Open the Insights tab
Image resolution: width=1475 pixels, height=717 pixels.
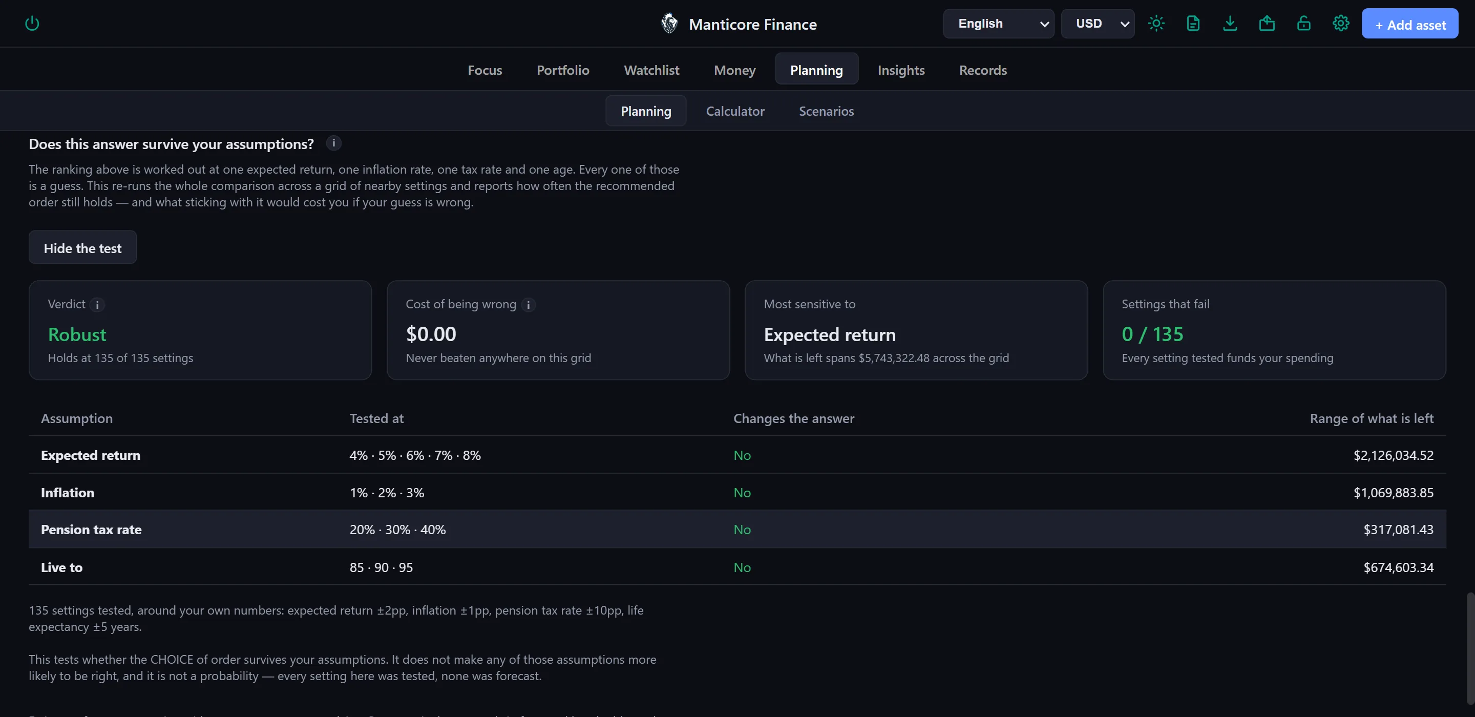[901, 70]
